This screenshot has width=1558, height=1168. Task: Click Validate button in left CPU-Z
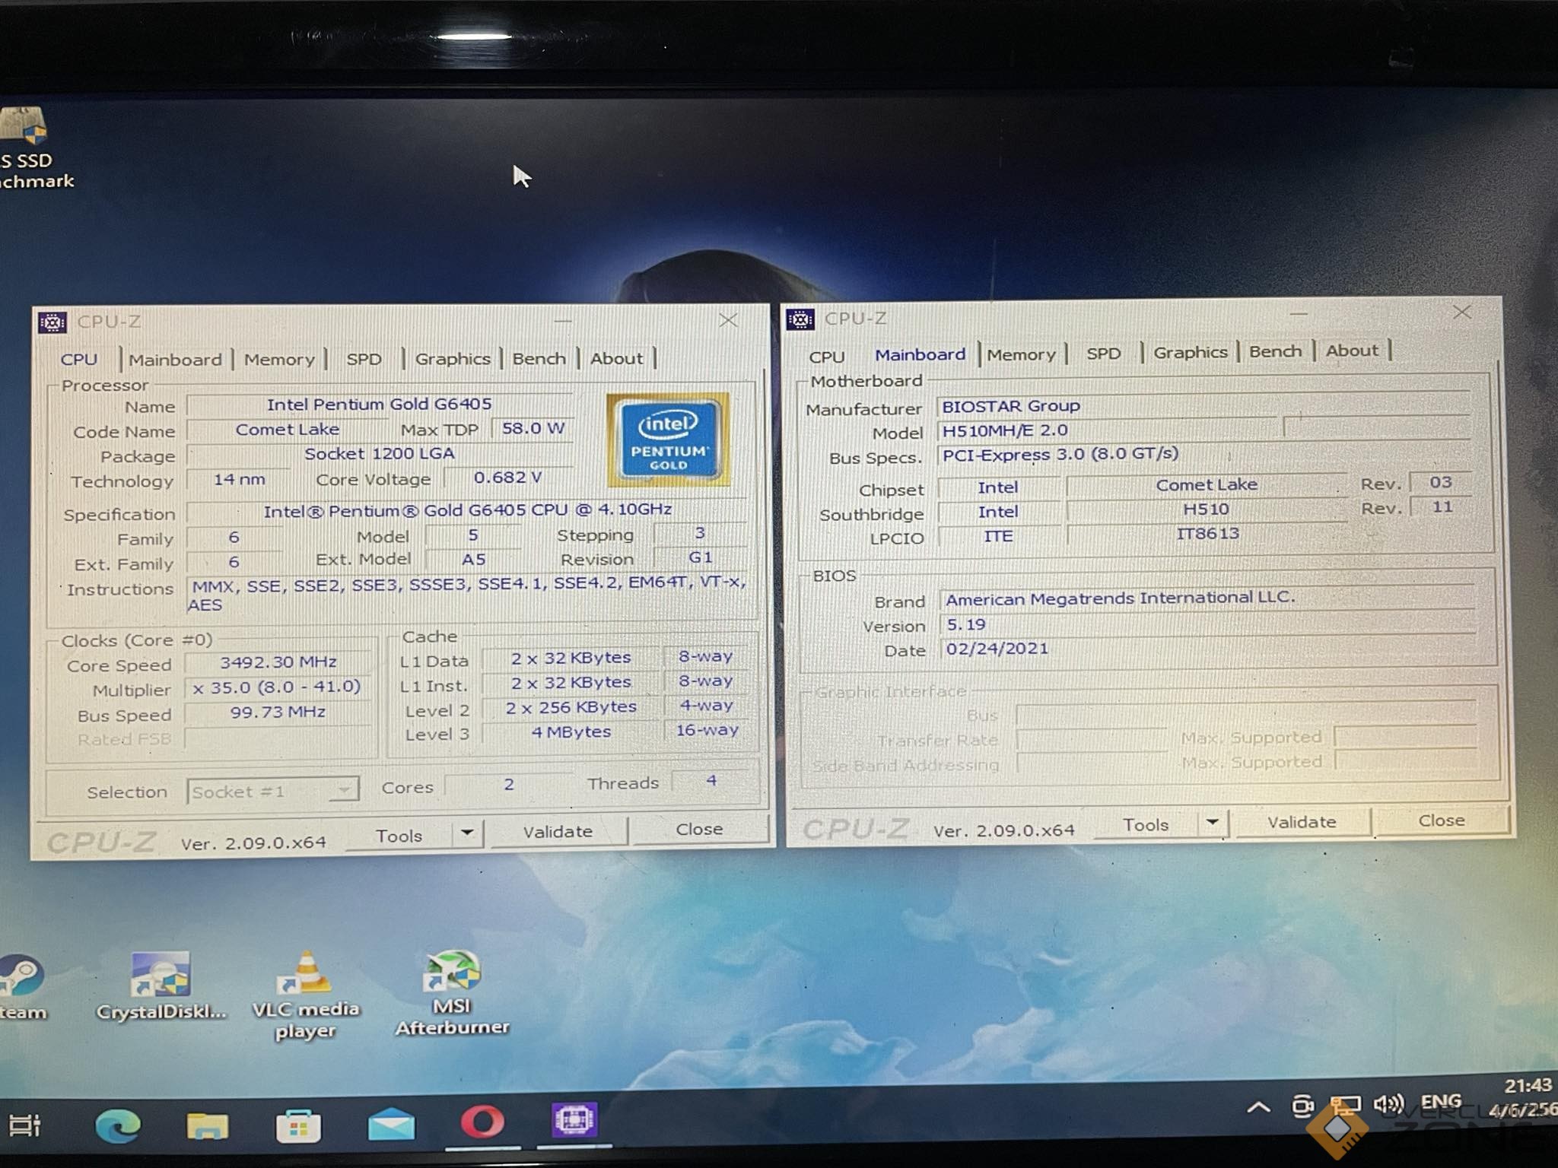[558, 831]
